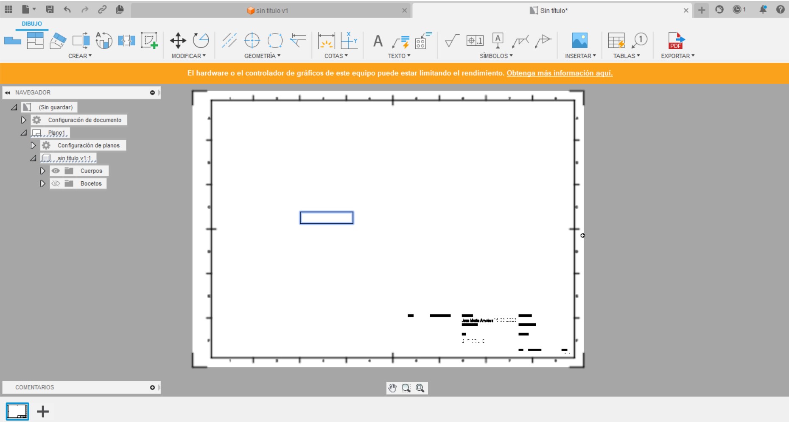Select the Base View tool
The width and height of the screenshot is (789, 422).
[13, 40]
